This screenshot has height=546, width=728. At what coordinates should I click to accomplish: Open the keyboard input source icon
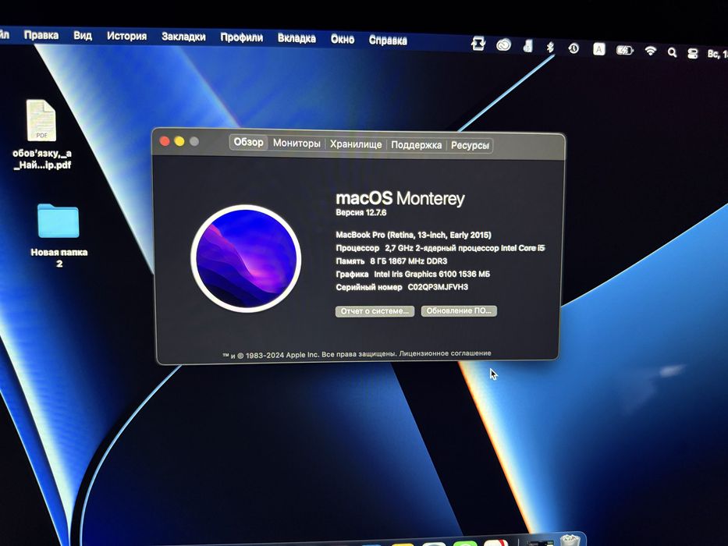coord(599,48)
